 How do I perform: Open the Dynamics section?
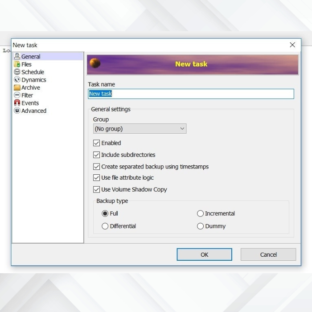34,80
